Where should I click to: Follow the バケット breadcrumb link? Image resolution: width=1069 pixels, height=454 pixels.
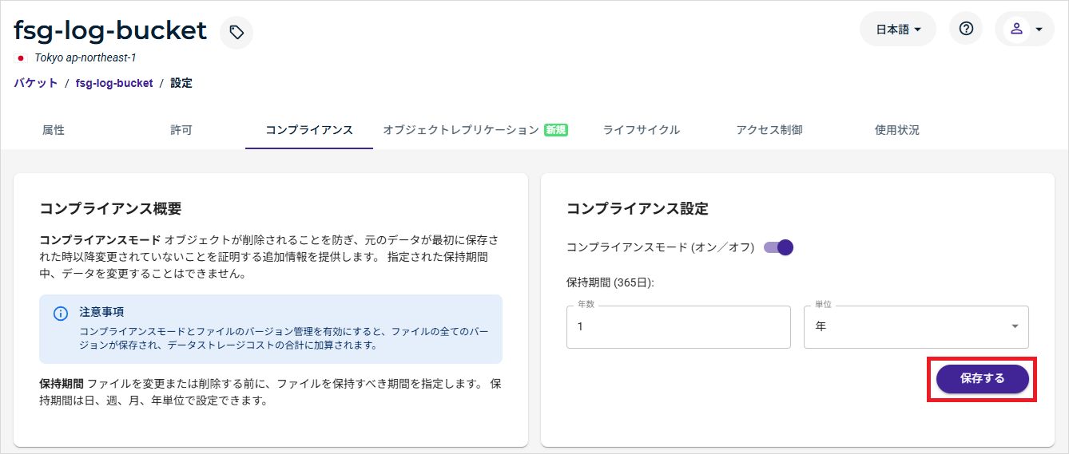36,83
